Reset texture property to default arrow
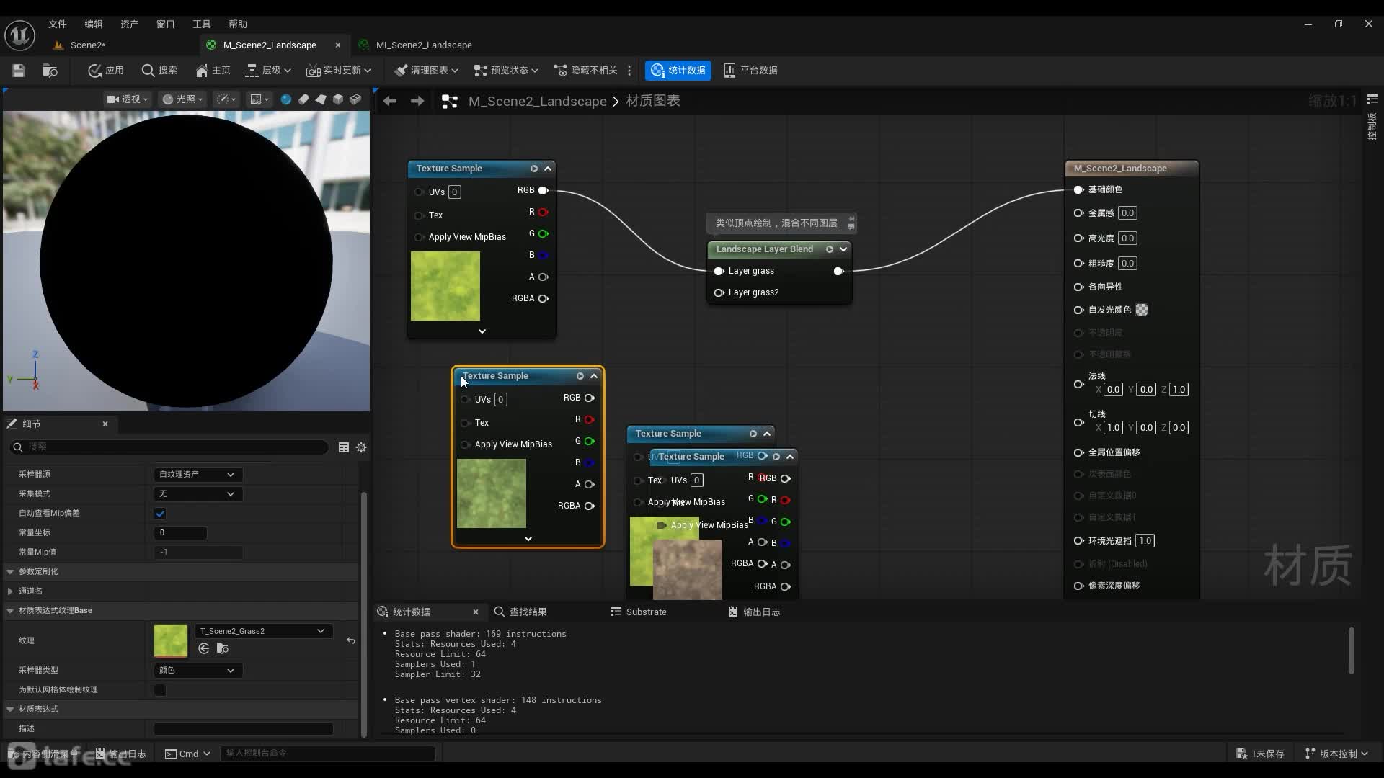Image resolution: width=1384 pixels, height=778 pixels. (x=351, y=640)
